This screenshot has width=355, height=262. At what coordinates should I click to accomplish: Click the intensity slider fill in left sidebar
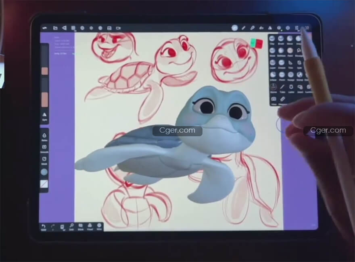(45, 99)
